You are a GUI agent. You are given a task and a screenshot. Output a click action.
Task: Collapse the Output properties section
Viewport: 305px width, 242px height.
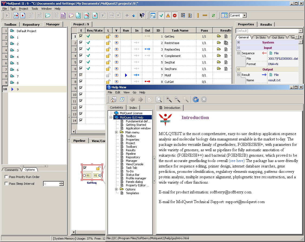click(238, 69)
